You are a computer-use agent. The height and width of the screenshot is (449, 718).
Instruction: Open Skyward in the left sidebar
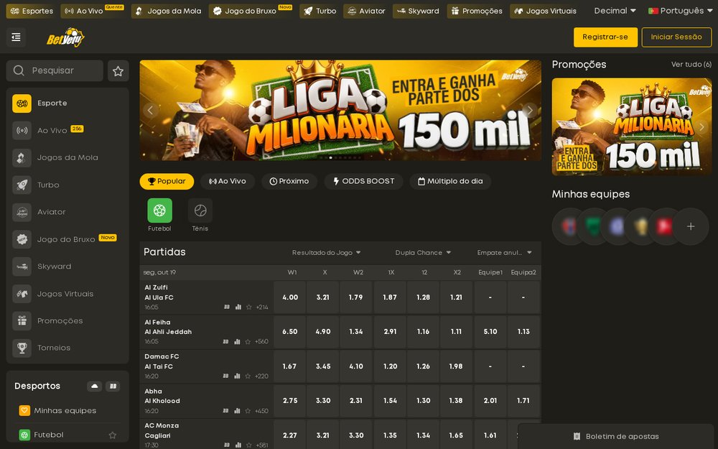click(67, 267)
